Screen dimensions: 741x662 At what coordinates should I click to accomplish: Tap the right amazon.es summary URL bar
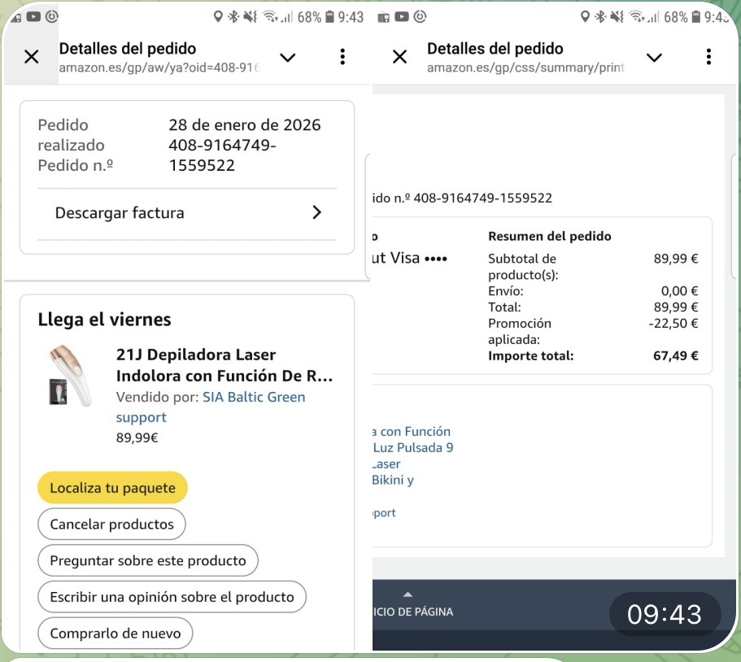click(x=525, y=68)
